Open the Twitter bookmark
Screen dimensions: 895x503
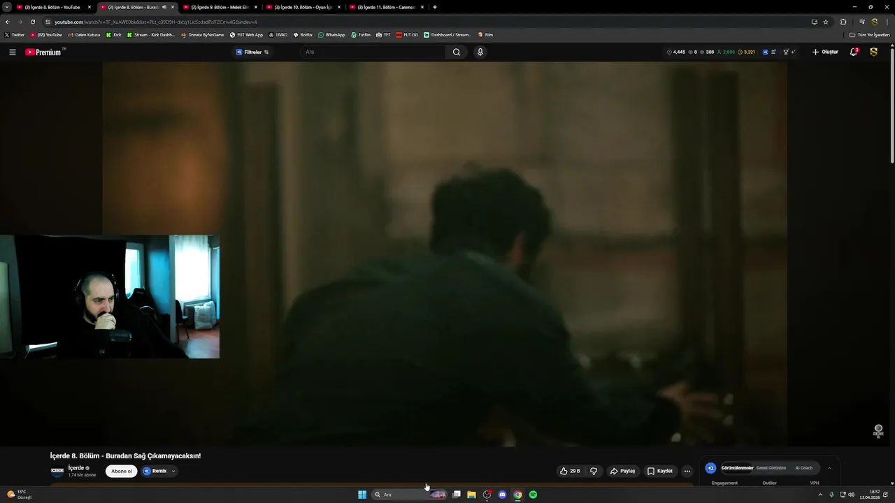point(14,35)
